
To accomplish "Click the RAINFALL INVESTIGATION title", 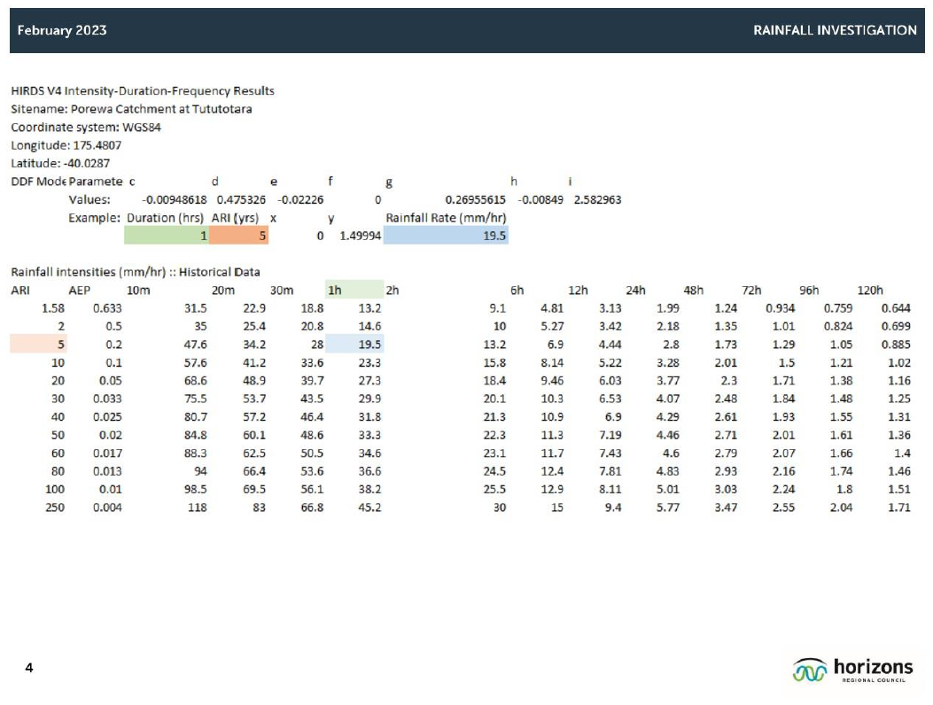I will coord(834,30).
